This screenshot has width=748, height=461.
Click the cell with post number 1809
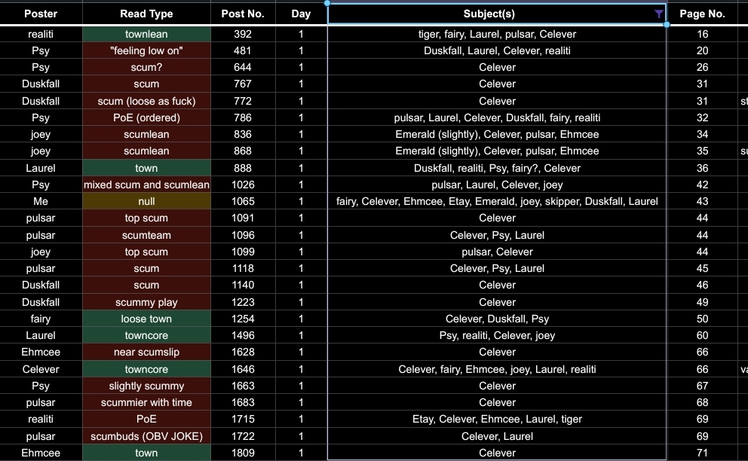coord(243,453)
